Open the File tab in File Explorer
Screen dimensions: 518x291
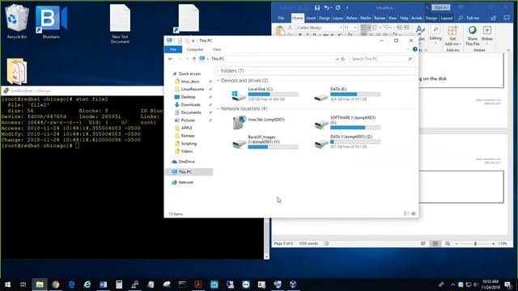[173, 49]
